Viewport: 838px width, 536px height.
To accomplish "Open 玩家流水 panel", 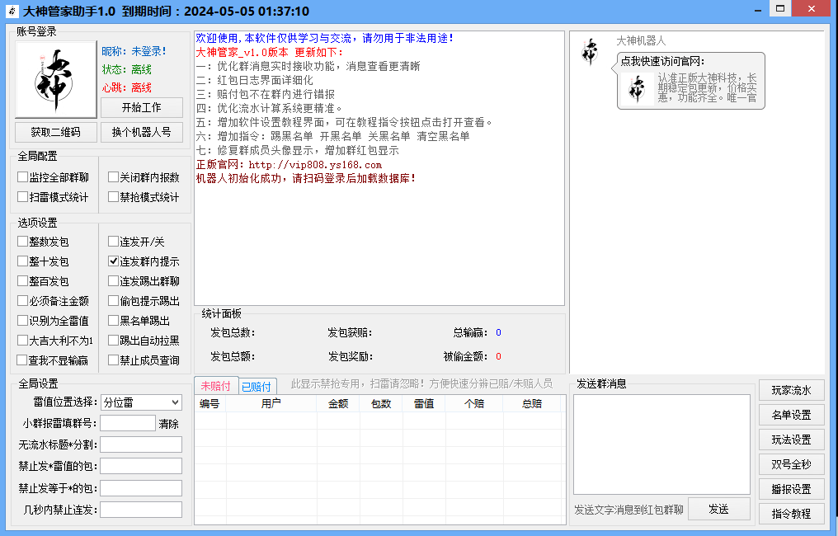I will click(x=791, y=390).
